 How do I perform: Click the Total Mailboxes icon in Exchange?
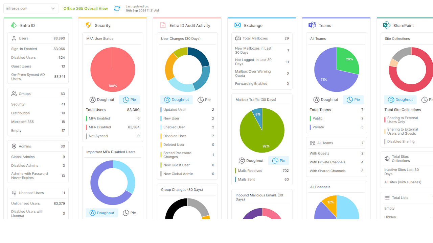(x=238, y=38)
